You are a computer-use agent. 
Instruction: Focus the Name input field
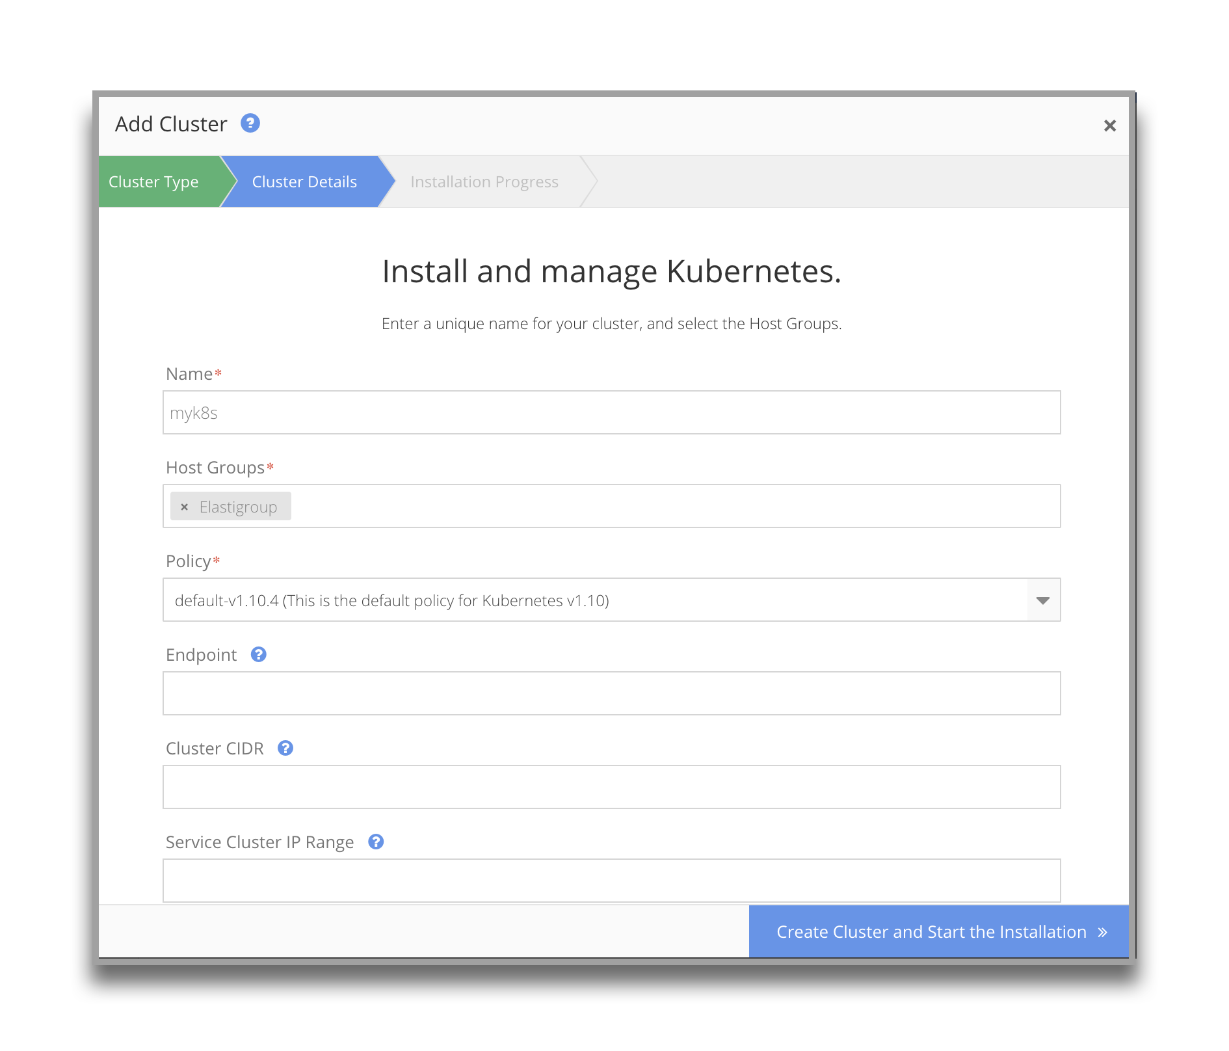point(611,412)
